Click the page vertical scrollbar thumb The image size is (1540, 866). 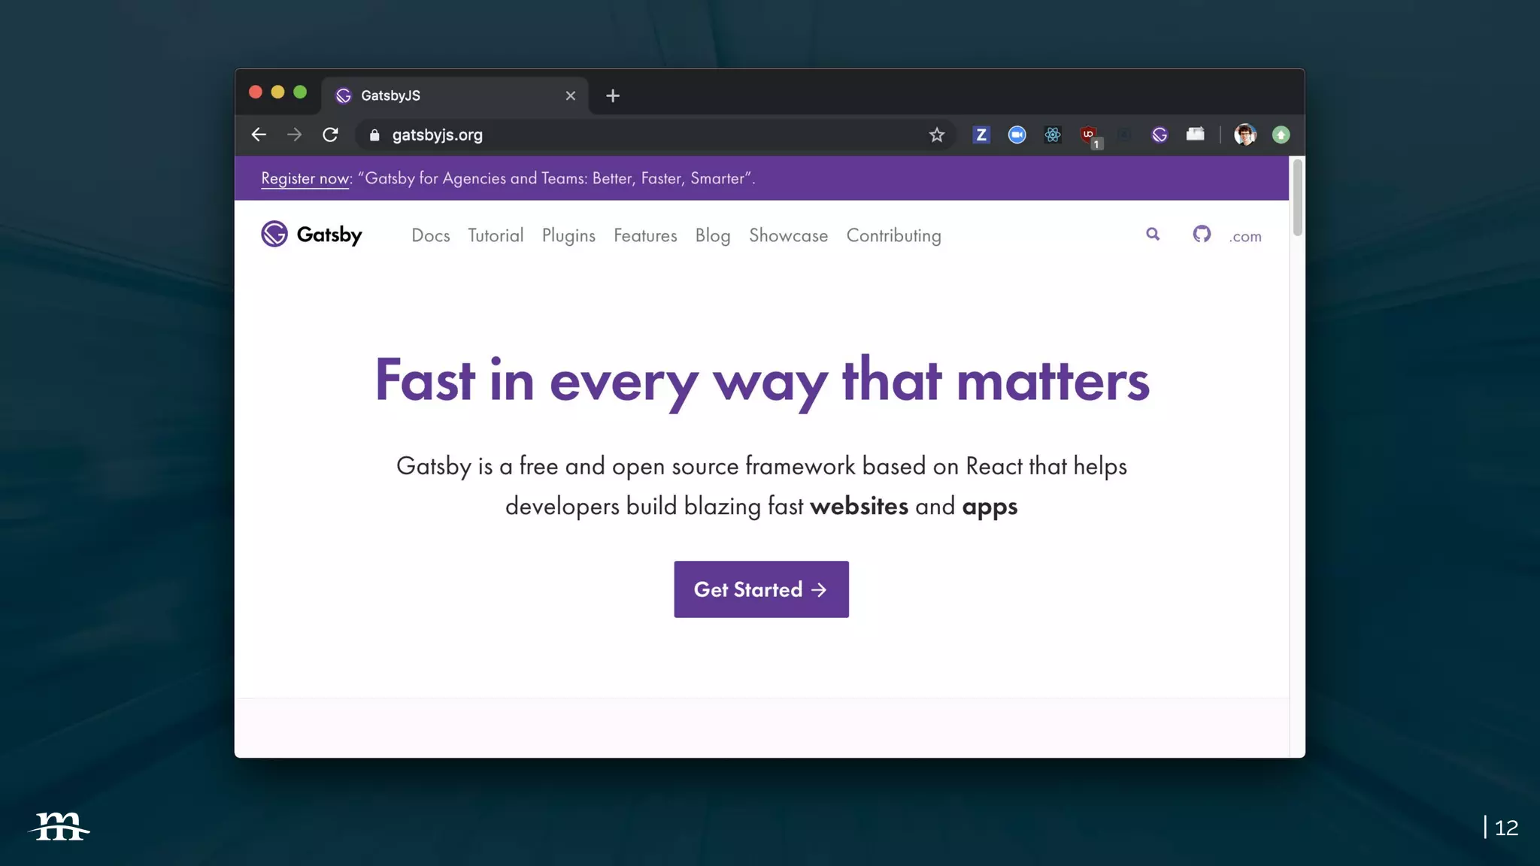(x=1297, y=197)
